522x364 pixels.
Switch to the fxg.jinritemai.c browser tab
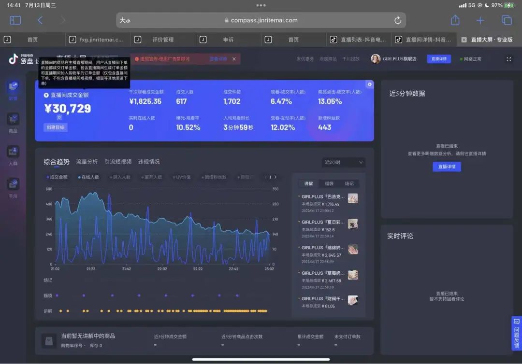pos(98,40)
